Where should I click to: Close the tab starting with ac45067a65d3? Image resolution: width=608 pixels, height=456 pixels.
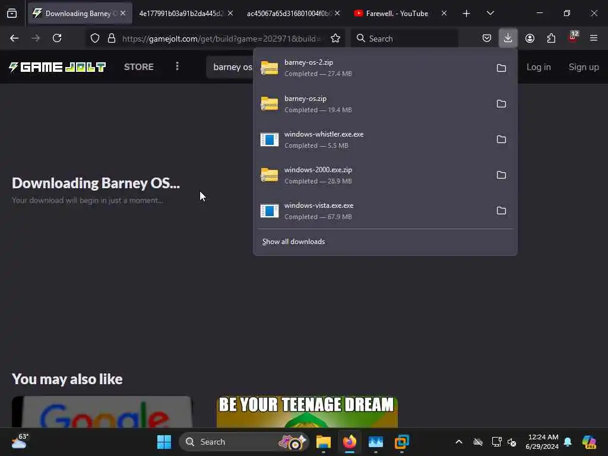pyautogui.click(x=337, y=14)
